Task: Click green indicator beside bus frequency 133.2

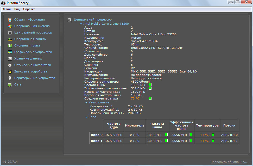Action: (x=150, y=85)
